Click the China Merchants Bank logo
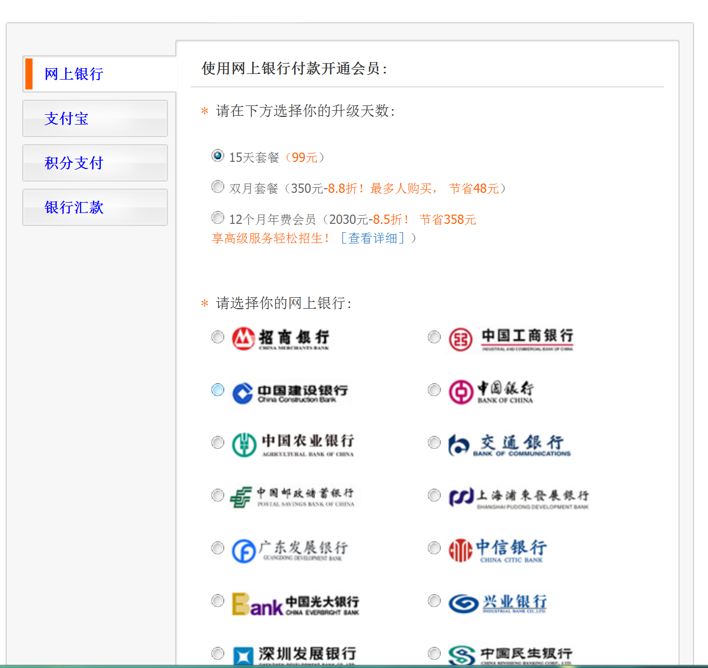708x668 pixels. pos(281,339)
